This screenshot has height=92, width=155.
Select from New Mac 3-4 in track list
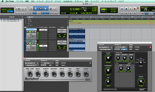pyautogui.click(x=13, y=19)
